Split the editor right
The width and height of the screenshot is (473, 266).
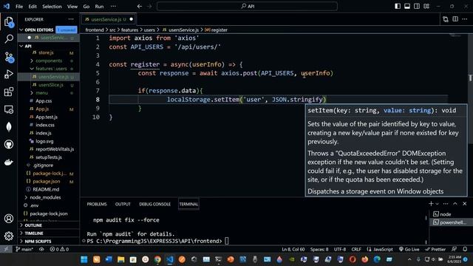(455, 19)
